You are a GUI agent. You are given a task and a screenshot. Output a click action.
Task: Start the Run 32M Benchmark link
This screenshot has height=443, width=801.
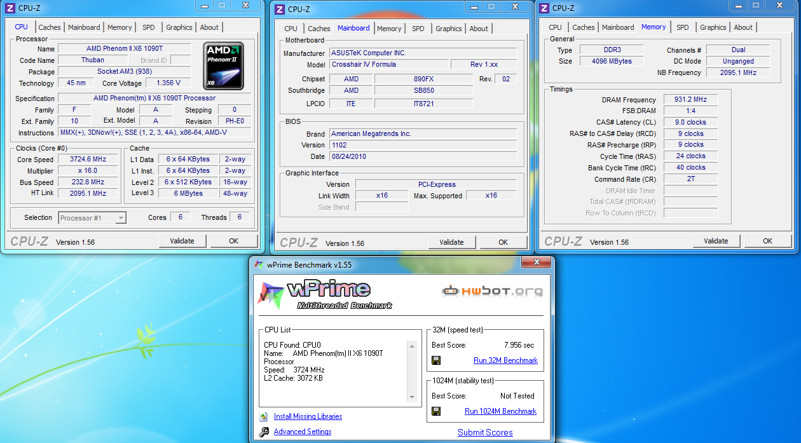tap(505, 360)
